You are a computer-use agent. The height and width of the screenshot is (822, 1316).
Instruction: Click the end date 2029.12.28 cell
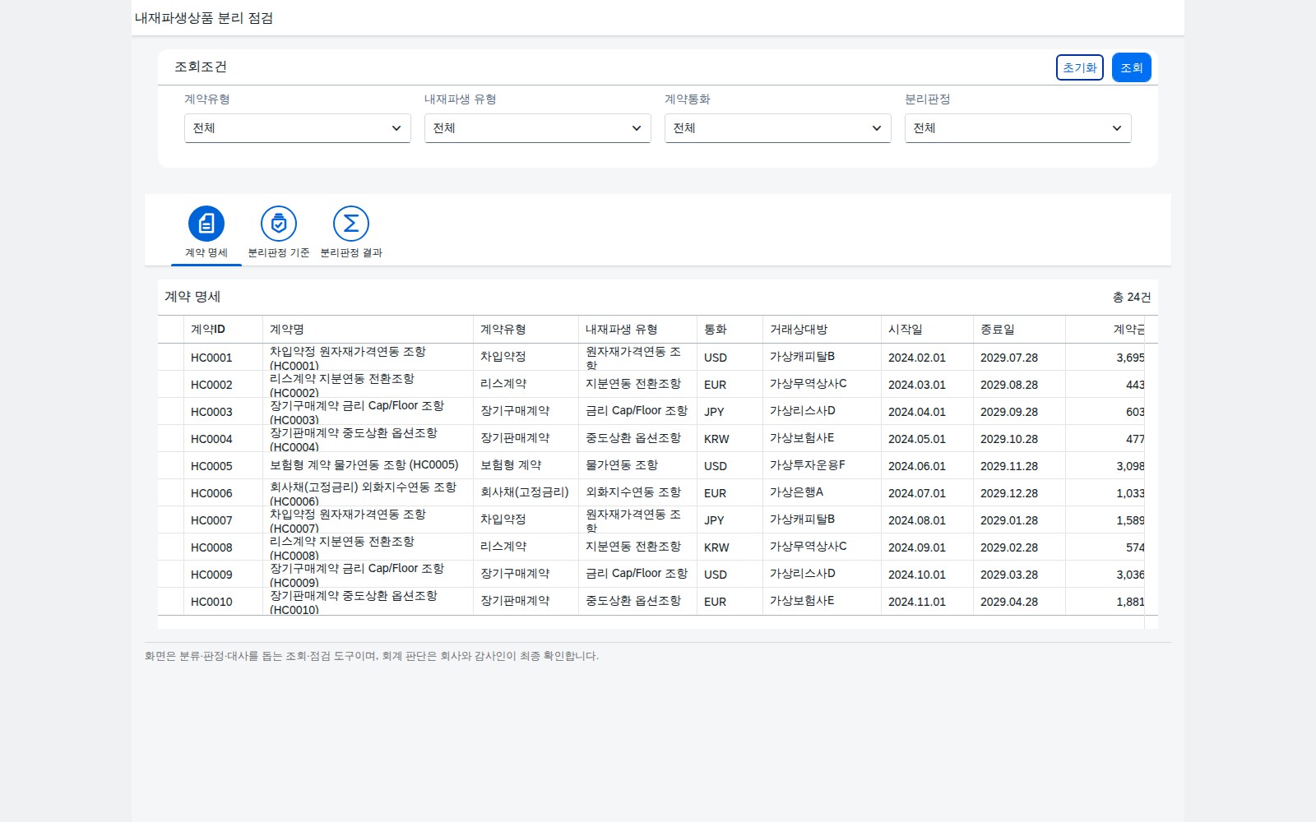coord(1019,493)
